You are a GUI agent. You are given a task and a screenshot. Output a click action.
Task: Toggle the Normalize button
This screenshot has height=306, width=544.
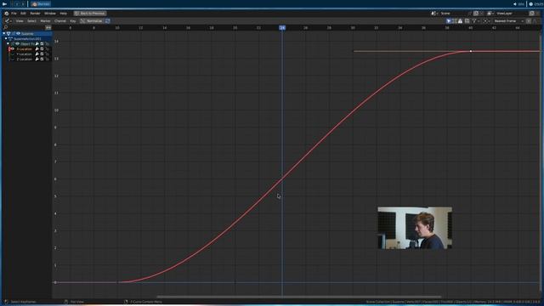click(92, 20)
